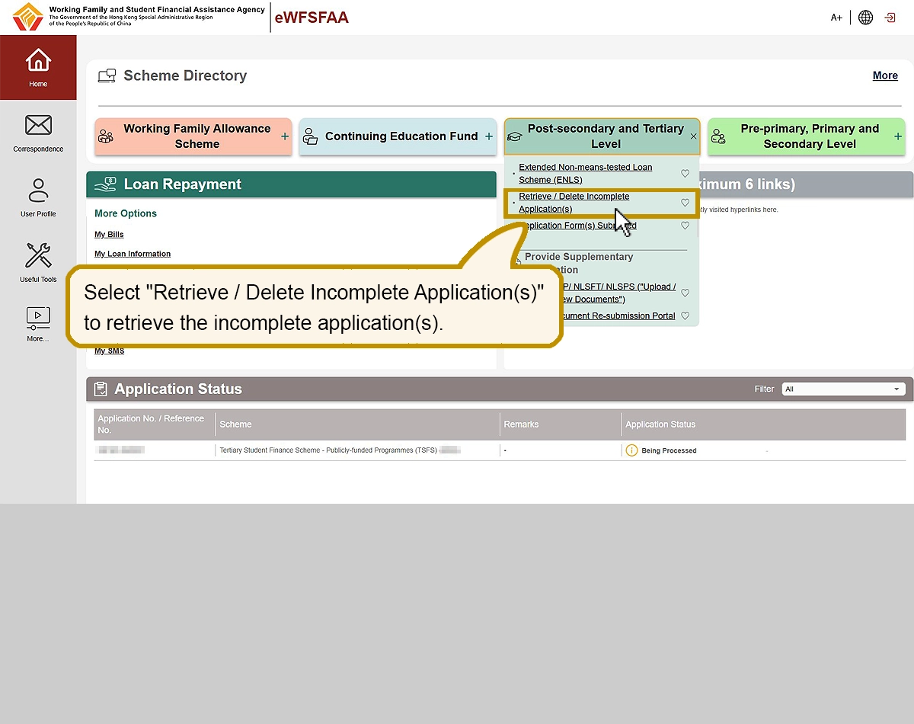Image resolution: width=914 pixels, height=724 pixels.
Task: Select Retrieve / Delete Incomplete Application(s) link
Action: 574,203
